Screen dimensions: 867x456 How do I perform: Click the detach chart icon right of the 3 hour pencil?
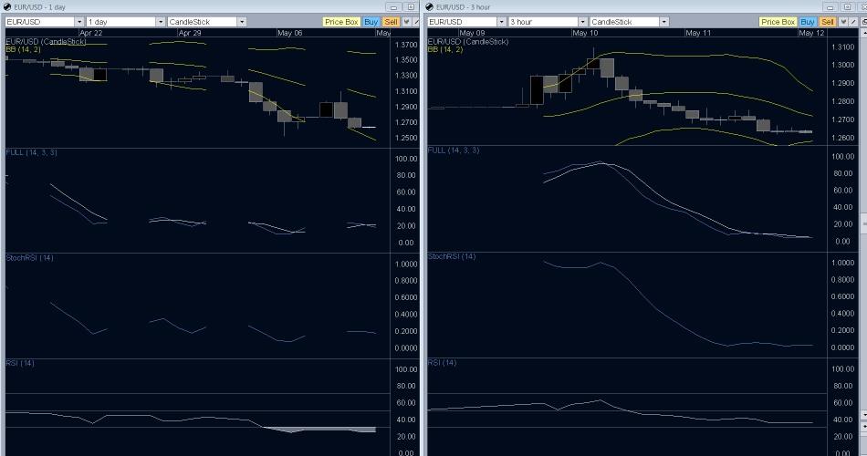point(863,22)
